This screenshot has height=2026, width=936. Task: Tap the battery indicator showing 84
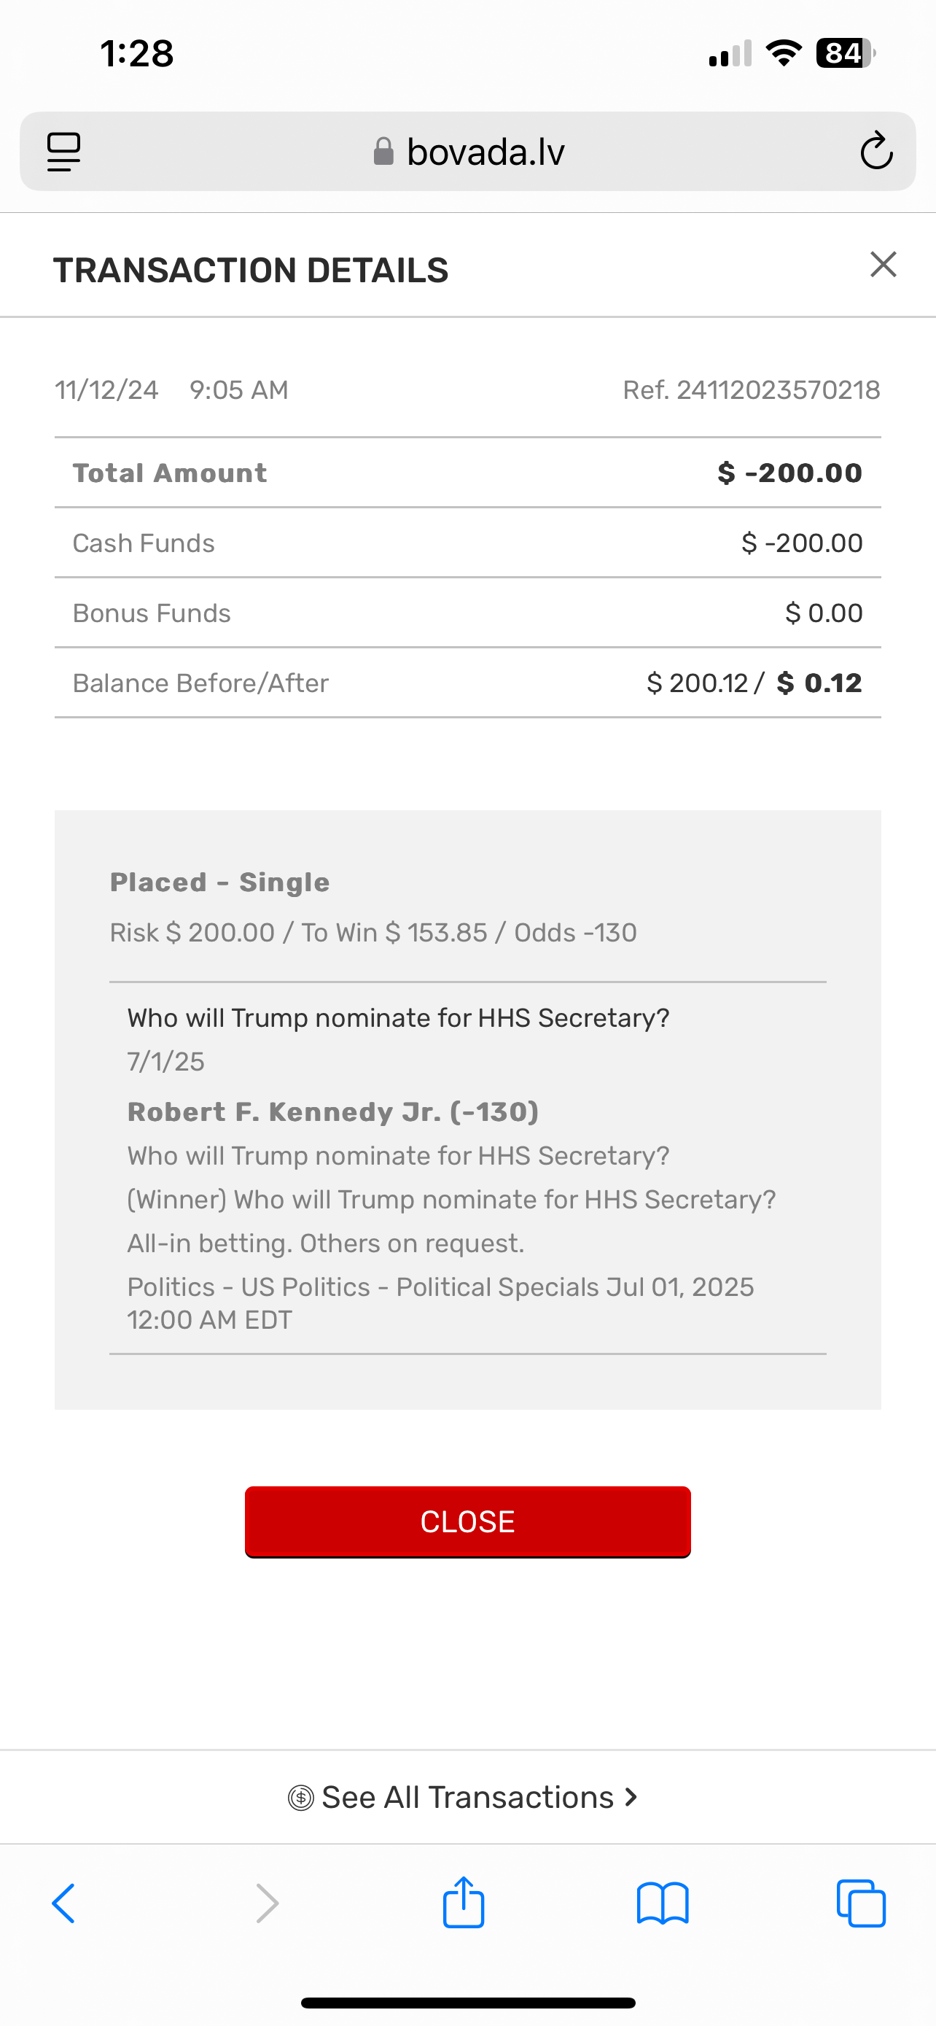(845, 53)
